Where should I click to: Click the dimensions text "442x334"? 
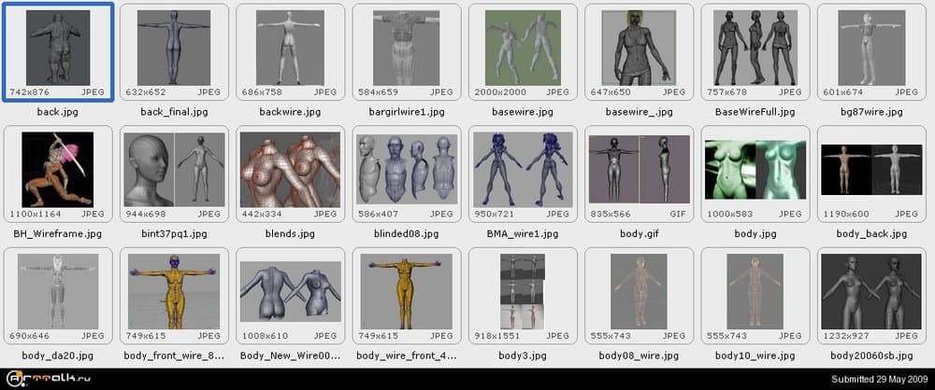(x=262, y=214)
